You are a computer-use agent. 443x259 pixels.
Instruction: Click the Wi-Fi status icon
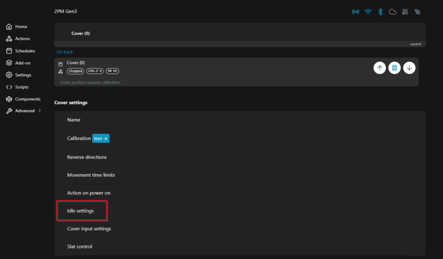pos(368,12)
